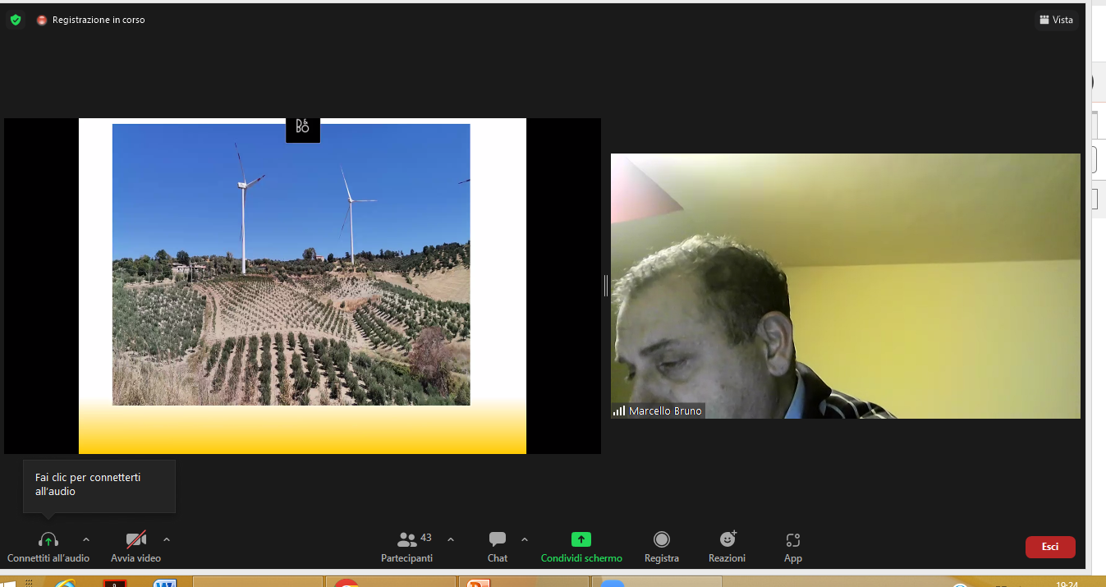Open Internet Explorer from the taskbar
Viewport: 1106px width, 587px height.
point(64,585)
